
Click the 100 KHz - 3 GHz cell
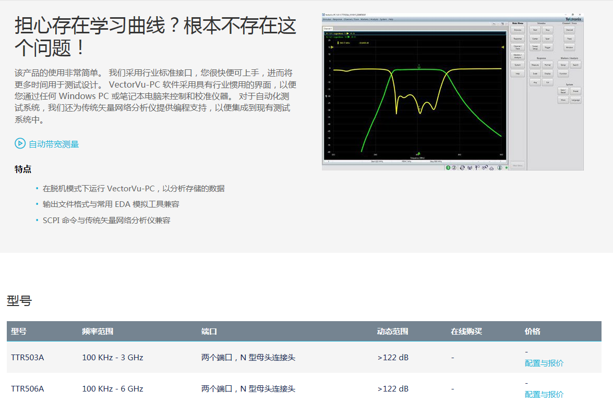pyautogui.click(x=113, y=357)
